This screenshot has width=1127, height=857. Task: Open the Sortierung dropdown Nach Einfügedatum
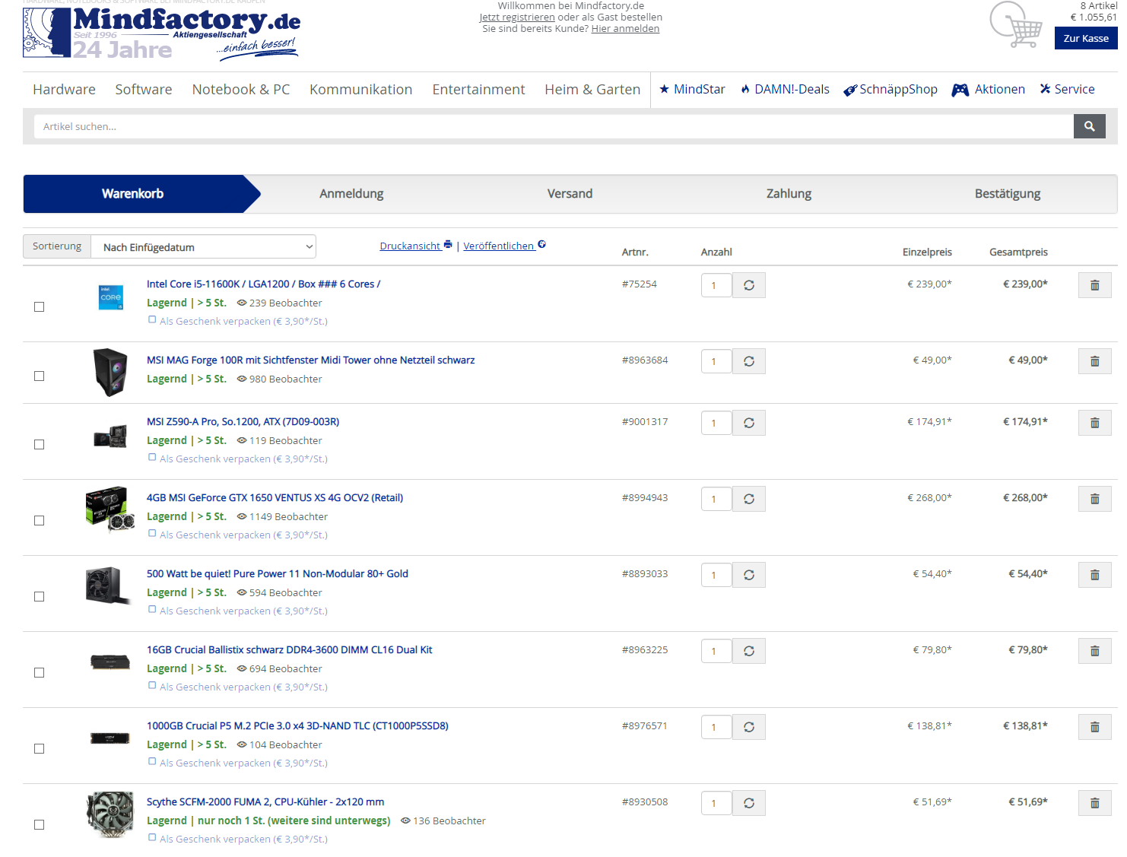[203, 246]
